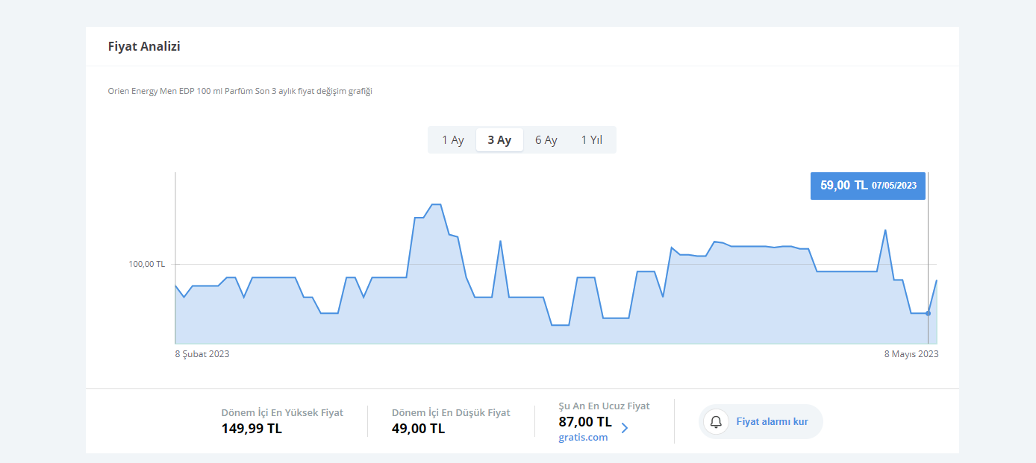The height and width of the screenshot is (463, 1036).
Task: Click the Dönem İçi En Yüksek Fiyat label
Action: click(x=282, y=413)
